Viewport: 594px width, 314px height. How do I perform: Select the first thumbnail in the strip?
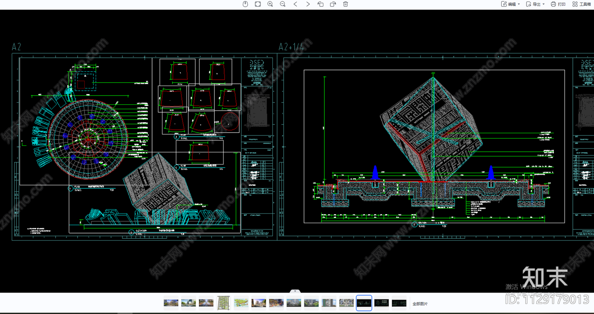[x=171, y=303]
